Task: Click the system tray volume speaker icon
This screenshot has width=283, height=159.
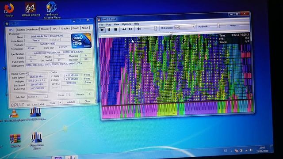Action: (x=251, y=150)
